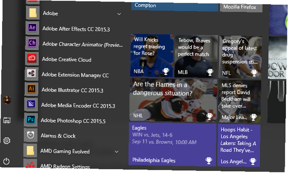
Task: Open Adobe After Effects CC icon
Action: pyautogui.click(x=32, y=28)
